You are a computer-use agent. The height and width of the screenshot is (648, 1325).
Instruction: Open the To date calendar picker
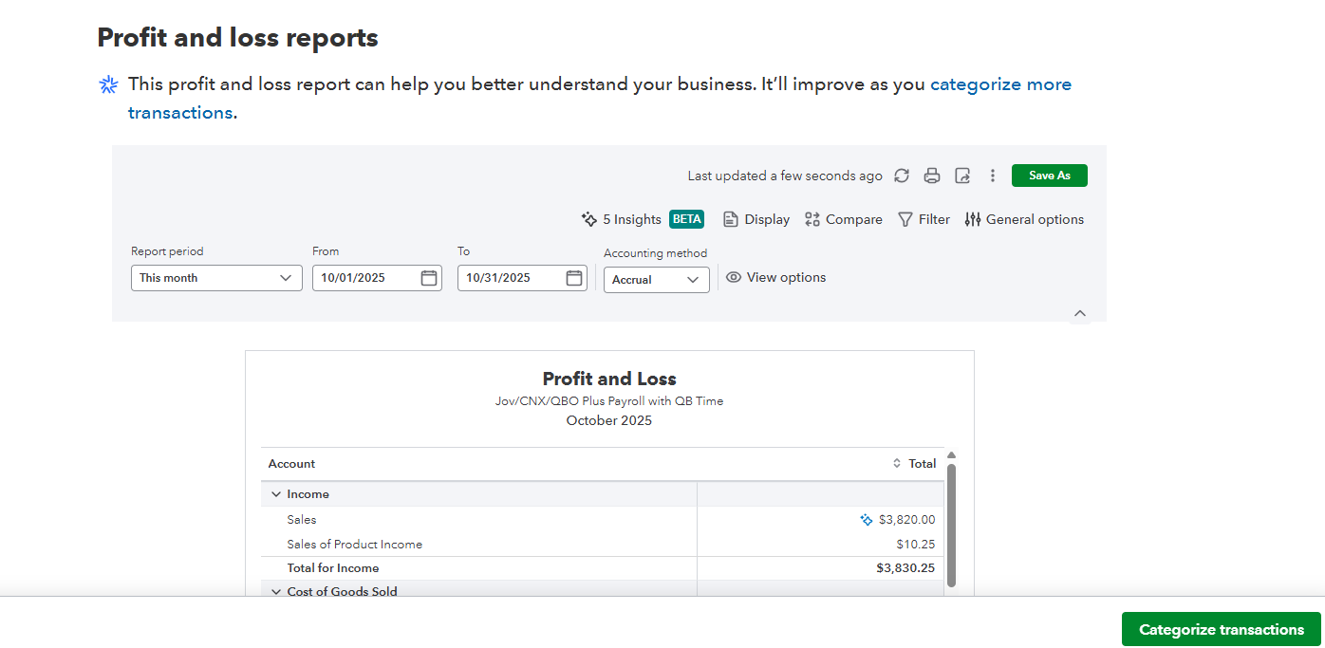click(574, 278)
